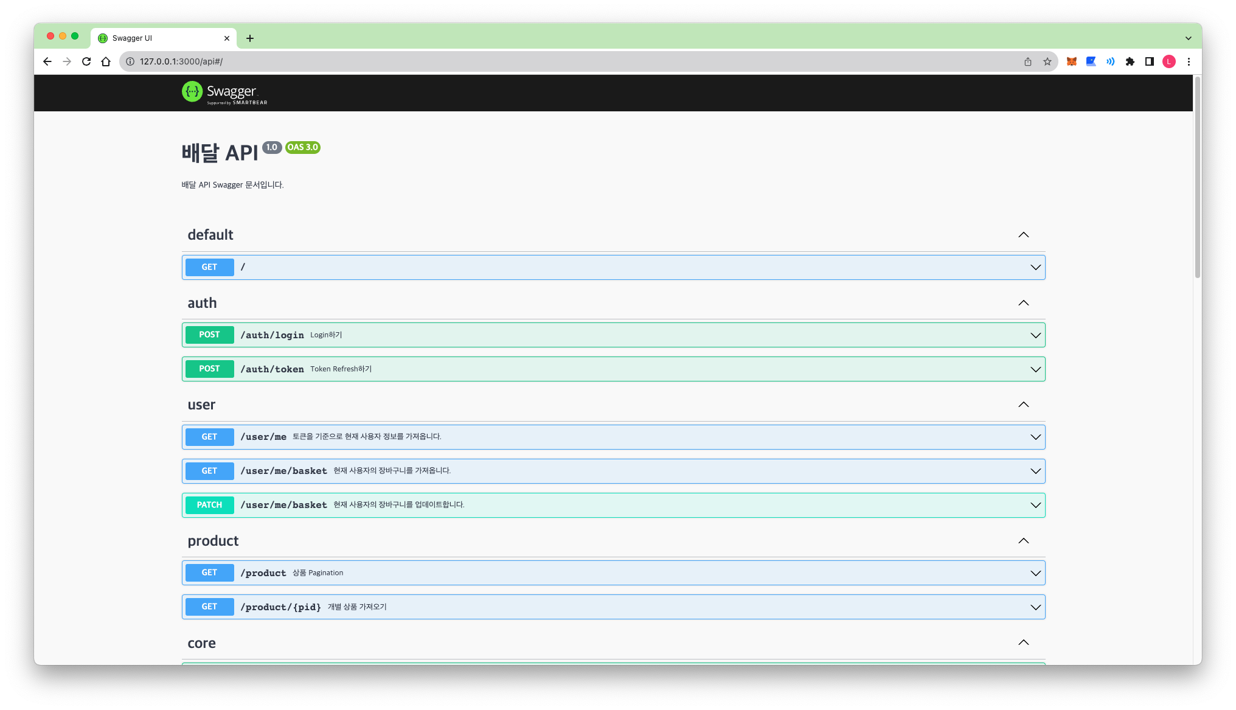Screen dimensions: 1236x710
Task: Click the tab search chevron at top right
Action: (1189, 38)
